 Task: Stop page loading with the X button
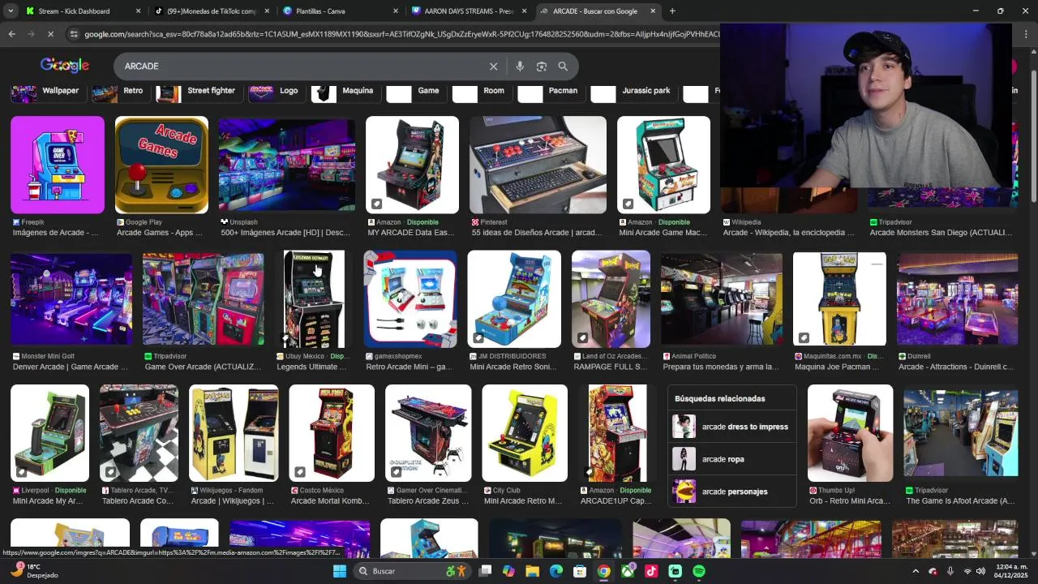click(49, 34)
